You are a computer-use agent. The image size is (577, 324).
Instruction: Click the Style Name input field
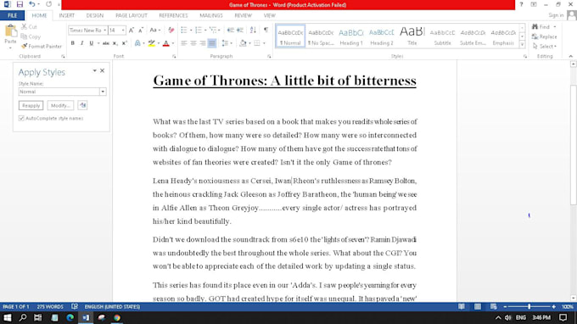[59, 92]
